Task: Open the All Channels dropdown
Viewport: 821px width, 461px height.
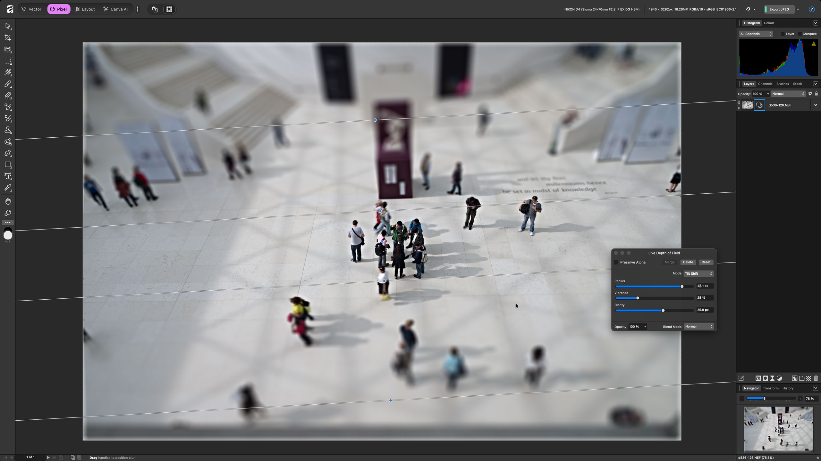Action: [x=756, y=34]
